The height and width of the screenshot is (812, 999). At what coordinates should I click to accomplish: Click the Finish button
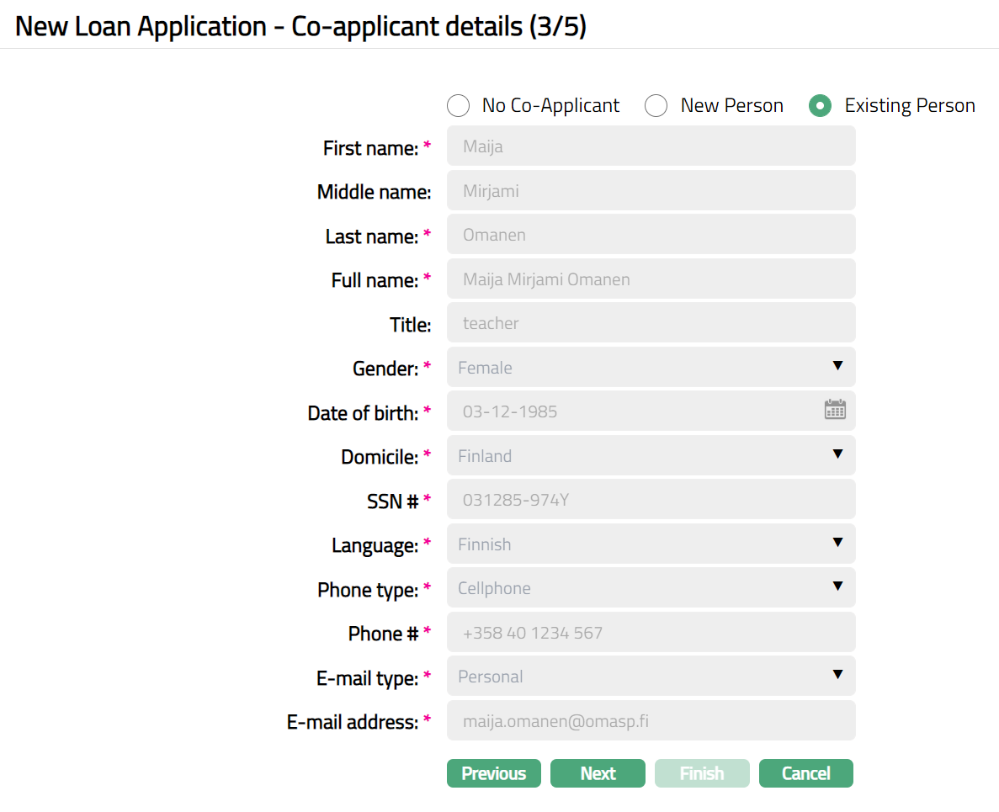701,773
